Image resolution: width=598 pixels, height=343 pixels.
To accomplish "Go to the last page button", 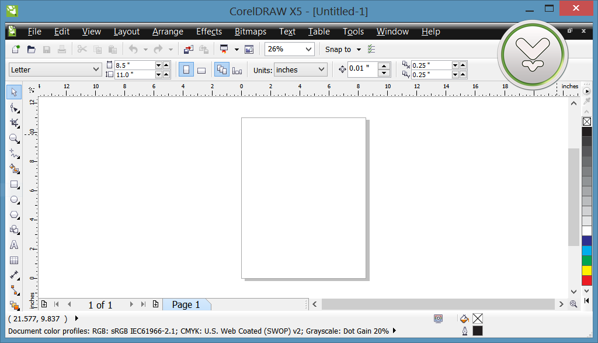I will pos(144,304).
